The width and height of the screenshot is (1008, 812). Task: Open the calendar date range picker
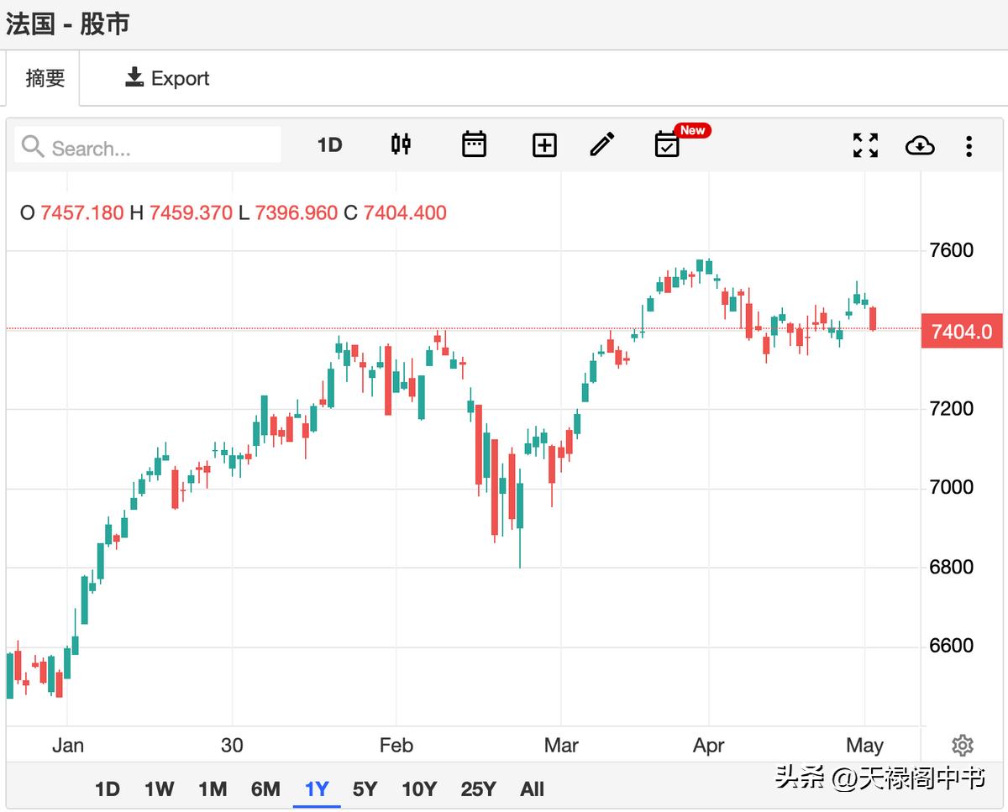[474, 145]
